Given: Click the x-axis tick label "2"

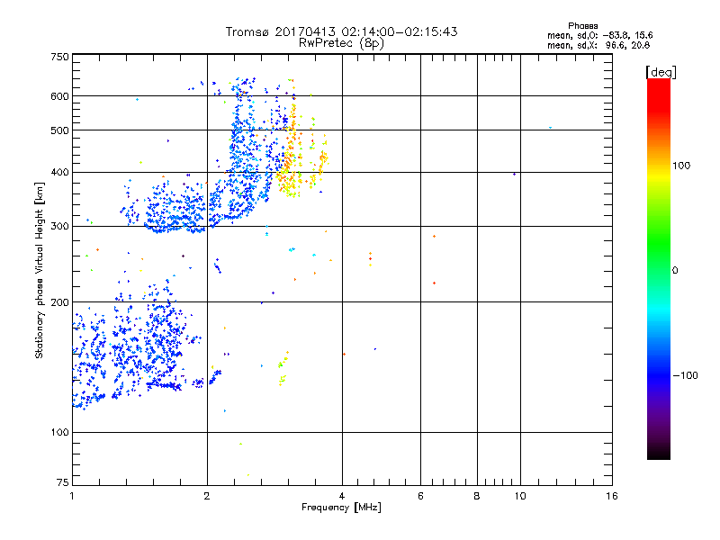Looking at the screenshot, I should click(x=207, y=496).
